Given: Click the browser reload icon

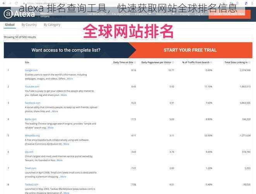Looking at the screenshot, I should [x=16, y=3].
